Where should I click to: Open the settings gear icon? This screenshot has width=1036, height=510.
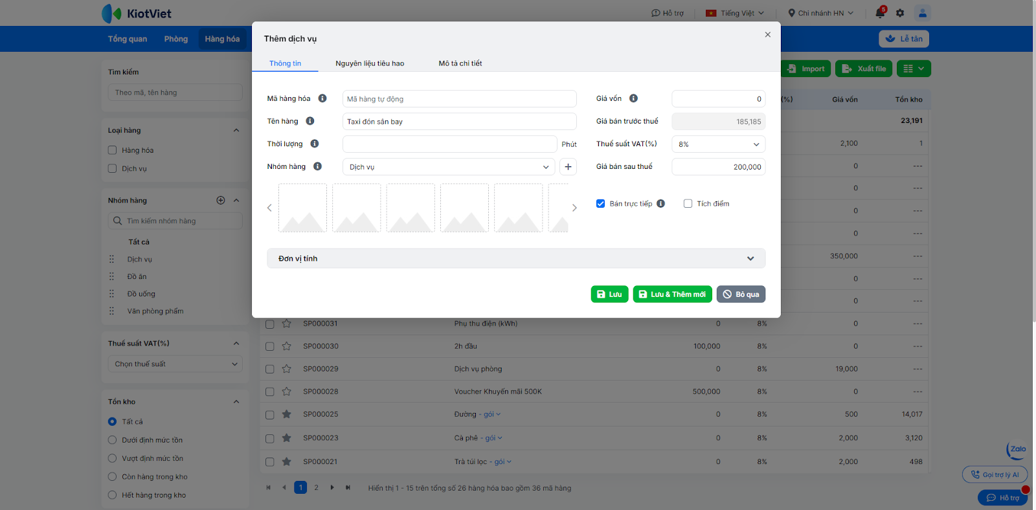900,13
